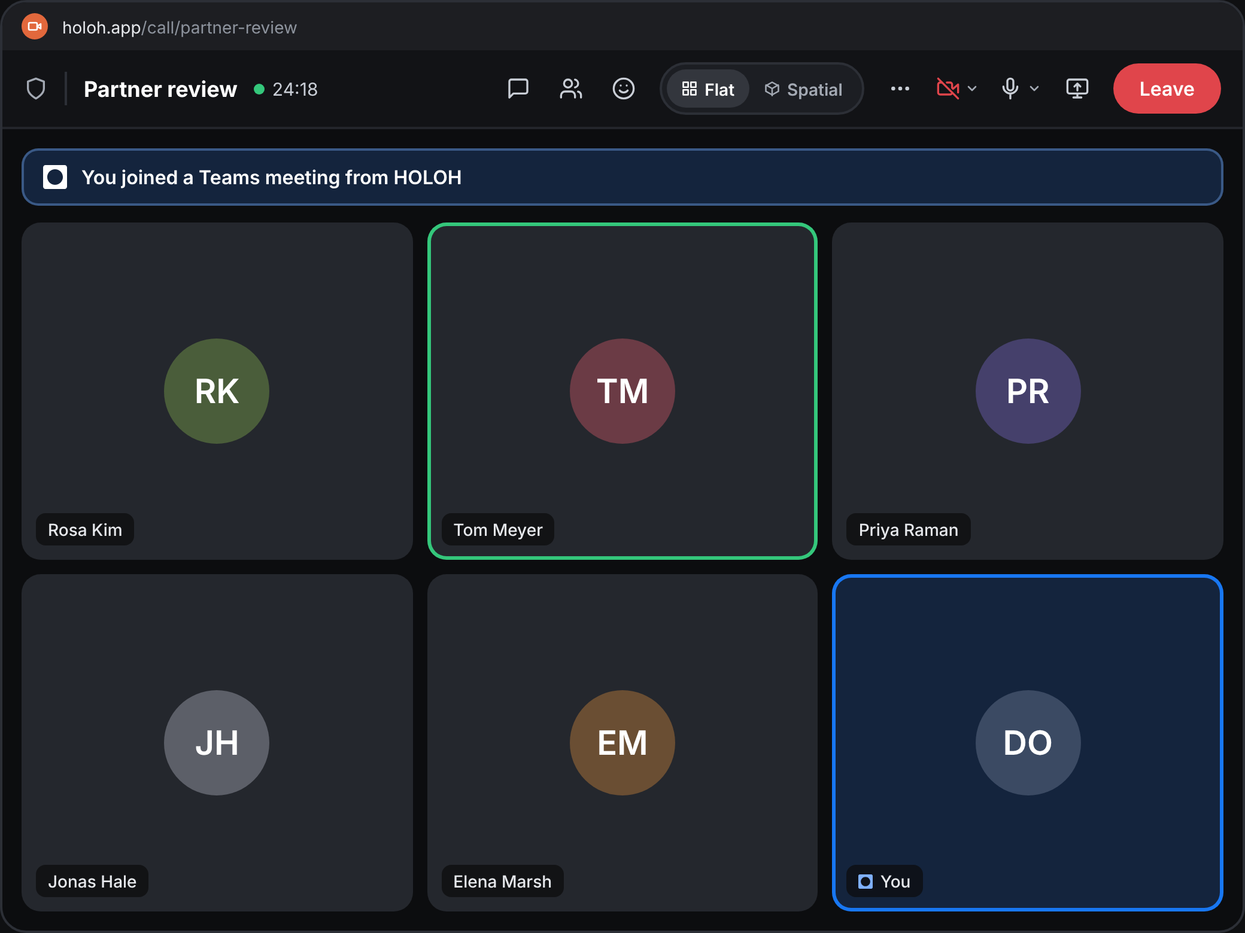Click the Elena Marsh name label
The image size is (1245, 933).
[x=502, y=882]
